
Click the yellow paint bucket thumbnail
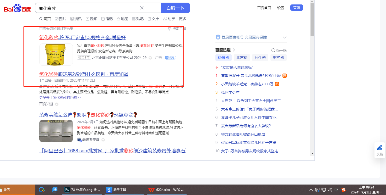pyautogui.click(x=56, y=54)
